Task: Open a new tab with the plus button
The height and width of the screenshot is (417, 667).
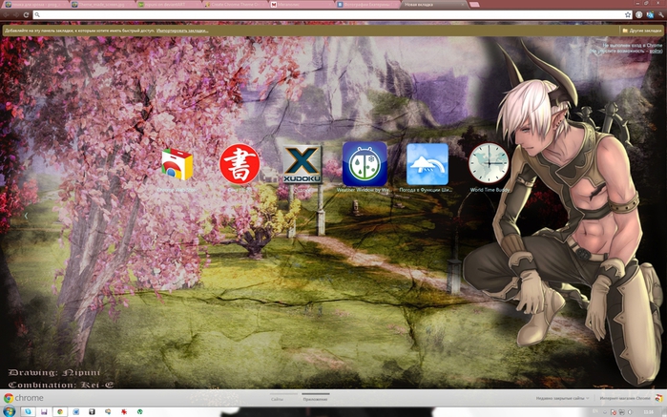Action: pos(474,5)
